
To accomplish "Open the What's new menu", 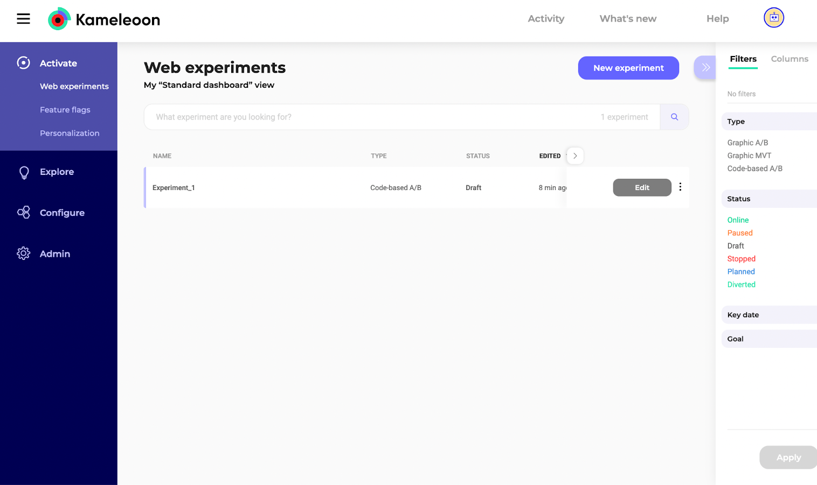I will click(x=628, y=18).
